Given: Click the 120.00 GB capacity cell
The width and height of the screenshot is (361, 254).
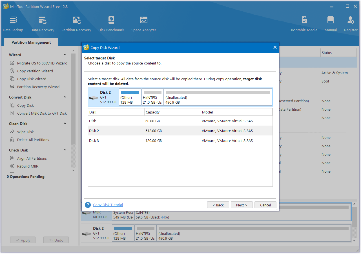Looking at the screenshot, I should (x=154, y=141).
